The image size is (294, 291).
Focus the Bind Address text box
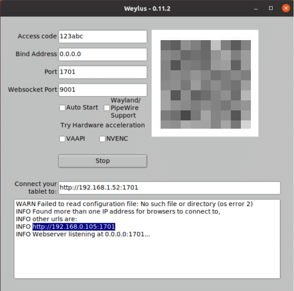click(103, 54)
